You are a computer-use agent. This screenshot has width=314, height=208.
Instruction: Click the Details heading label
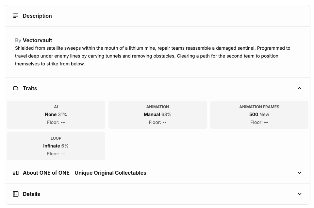(31, 194)
